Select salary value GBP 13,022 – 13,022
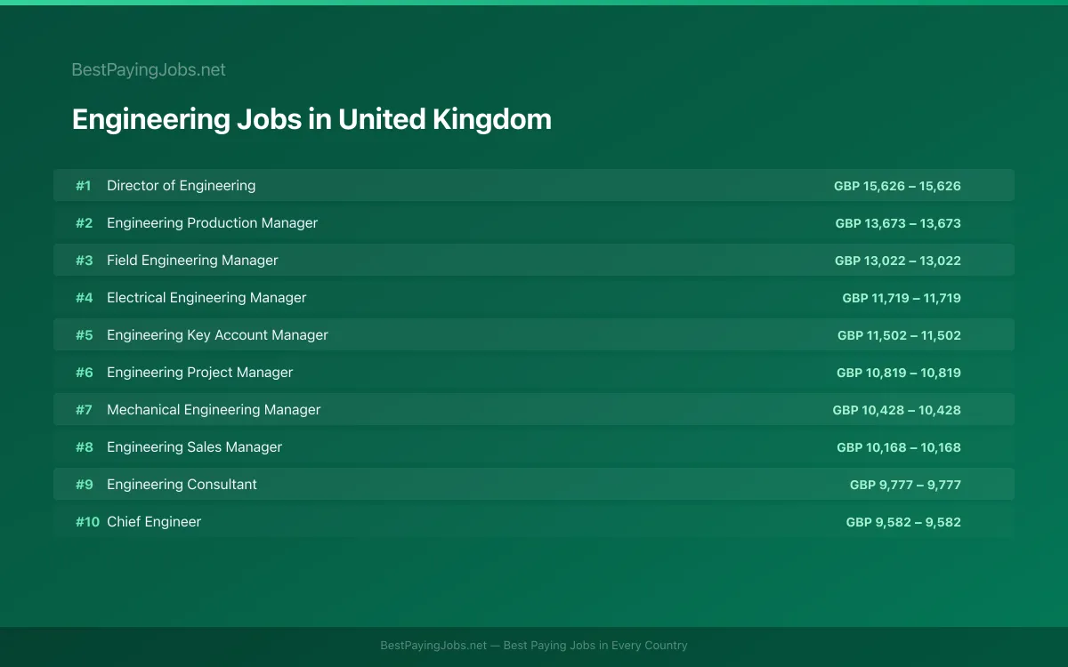The image size is (1068, 667). 898,261
